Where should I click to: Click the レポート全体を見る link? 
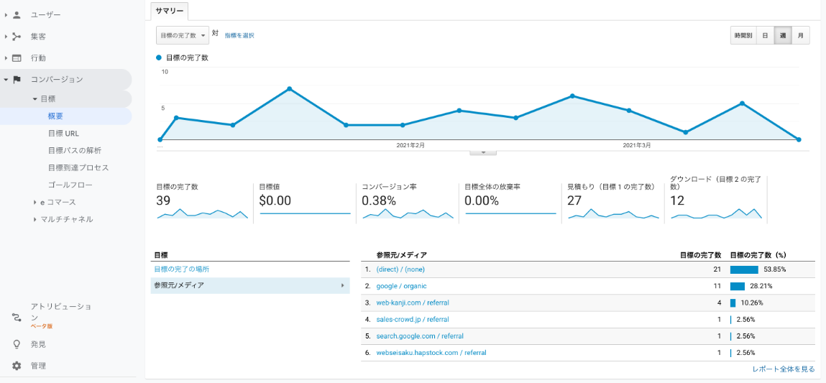pos(783,369)
